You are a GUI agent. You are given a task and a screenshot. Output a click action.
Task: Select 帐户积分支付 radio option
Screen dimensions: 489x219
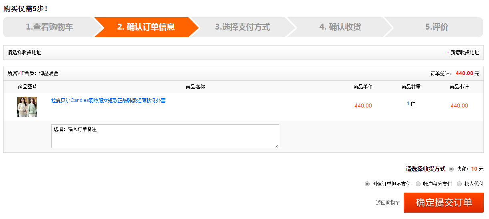(x=418, y=184)
